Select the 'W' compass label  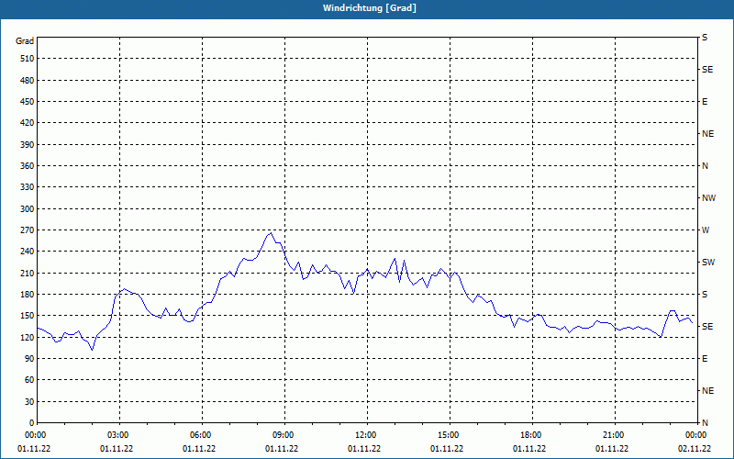tap(706, 230)
